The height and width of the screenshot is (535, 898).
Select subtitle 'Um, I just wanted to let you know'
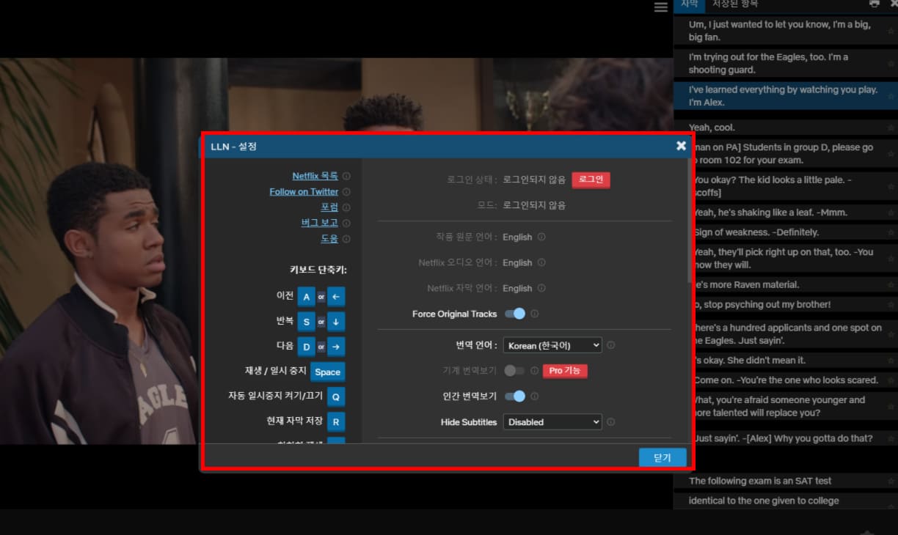786,31
